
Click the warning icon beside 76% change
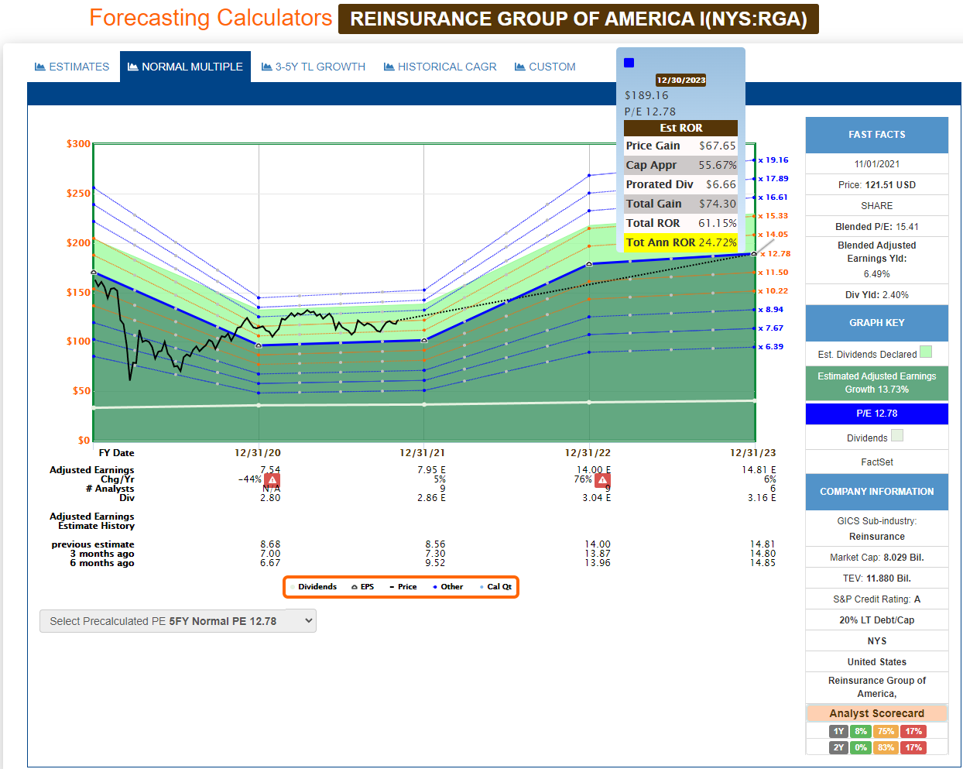(x=602, y=480)
